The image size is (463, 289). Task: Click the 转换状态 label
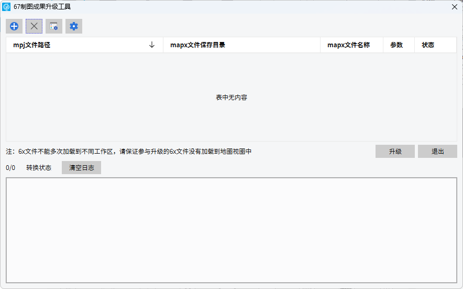tap(39, 168)
